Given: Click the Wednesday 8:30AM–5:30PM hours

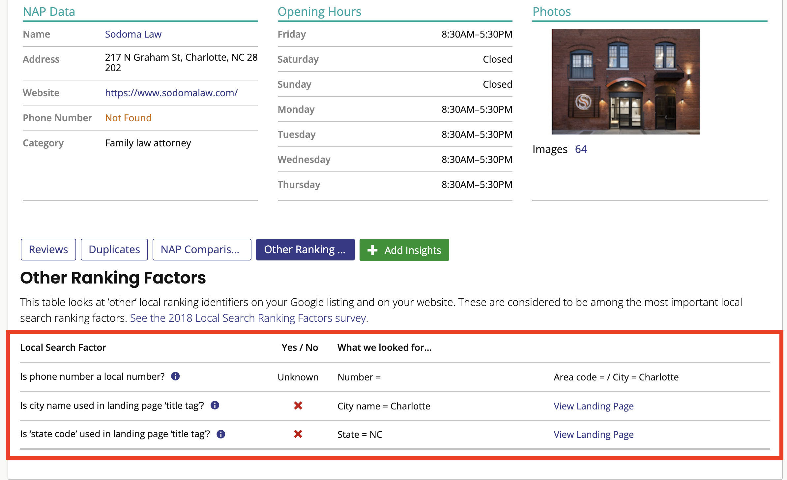Looking at the screenshot, I should pyautogui.click(x=477, y=160).
